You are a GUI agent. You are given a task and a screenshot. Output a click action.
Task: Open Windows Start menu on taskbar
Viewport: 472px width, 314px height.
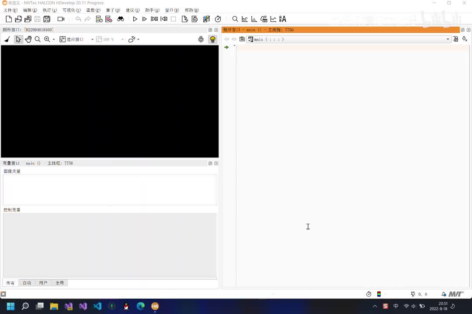(10, 306)
